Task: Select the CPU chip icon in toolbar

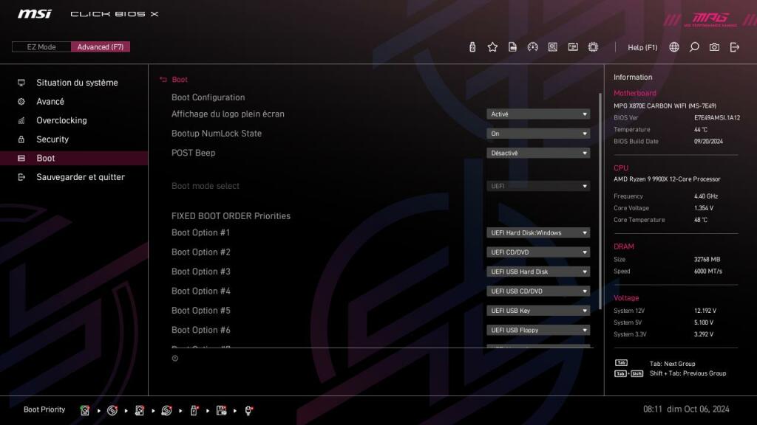Action: [x=593, y=46]
